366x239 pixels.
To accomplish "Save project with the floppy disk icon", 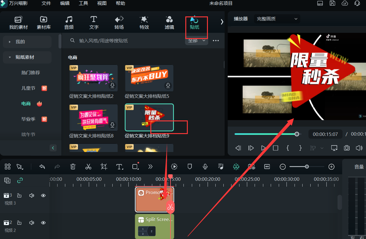I will click(332, 3).
